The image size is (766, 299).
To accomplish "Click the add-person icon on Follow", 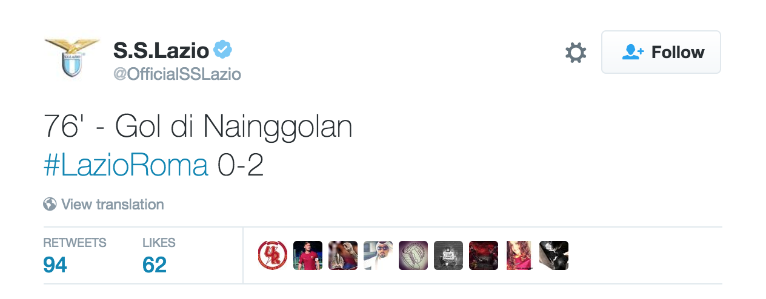I will [x=633, y=52].
